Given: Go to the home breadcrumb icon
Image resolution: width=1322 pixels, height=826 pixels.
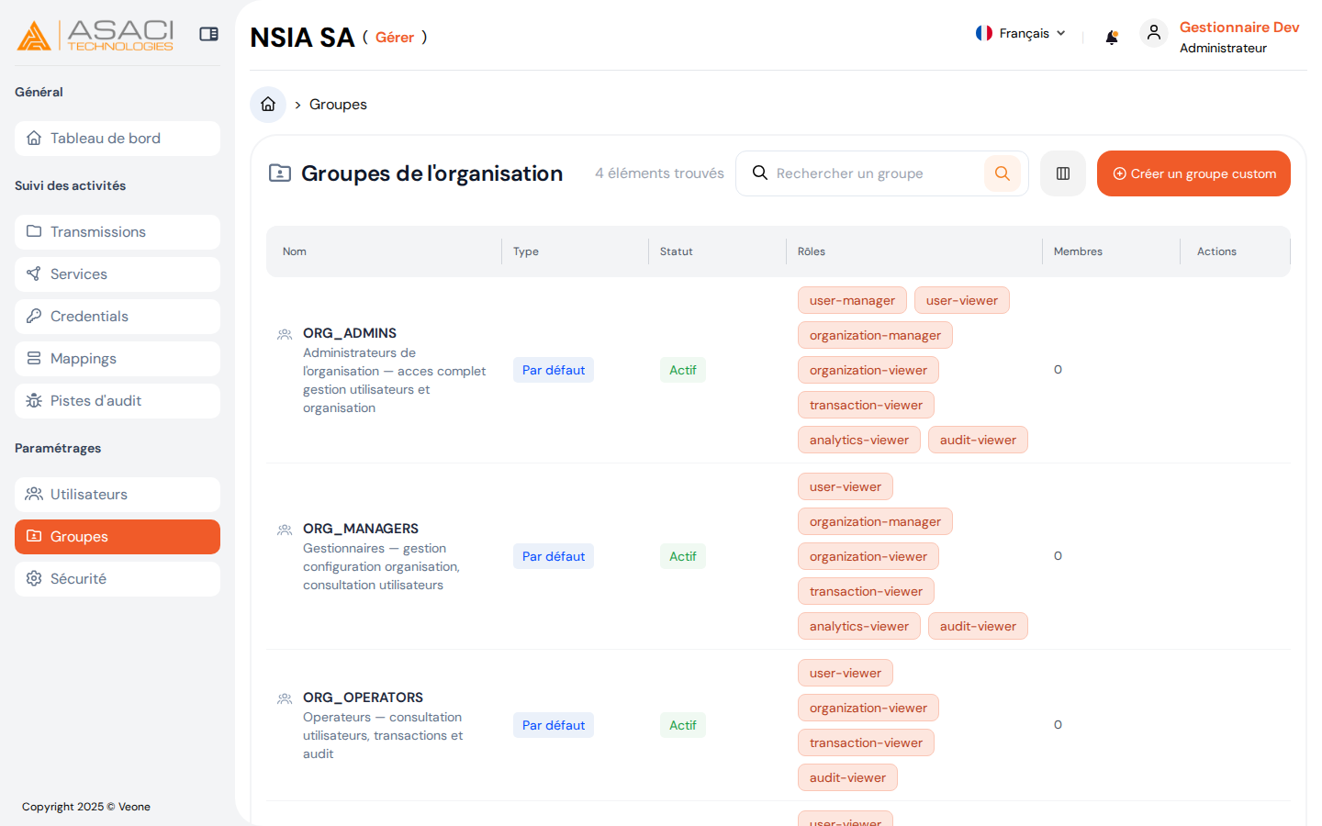Looking at the screenshot, I should [x=268, y=105].
